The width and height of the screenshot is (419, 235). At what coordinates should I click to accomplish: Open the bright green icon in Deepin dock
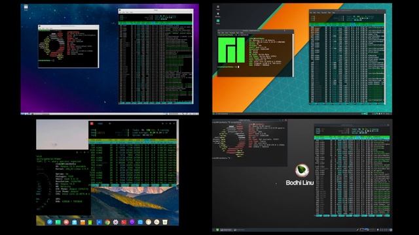(90, 222)
